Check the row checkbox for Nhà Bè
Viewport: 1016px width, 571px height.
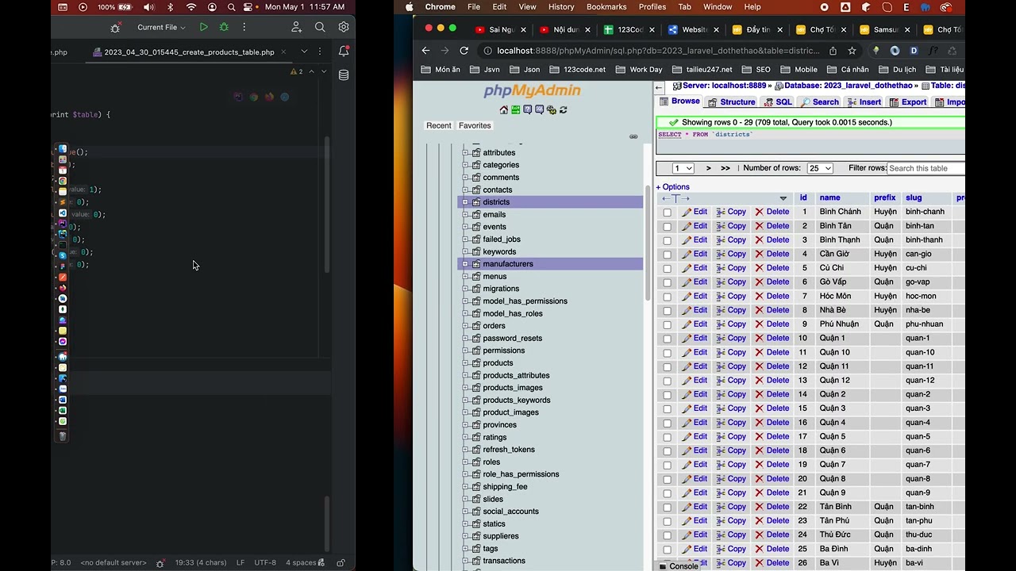[667, 311]
